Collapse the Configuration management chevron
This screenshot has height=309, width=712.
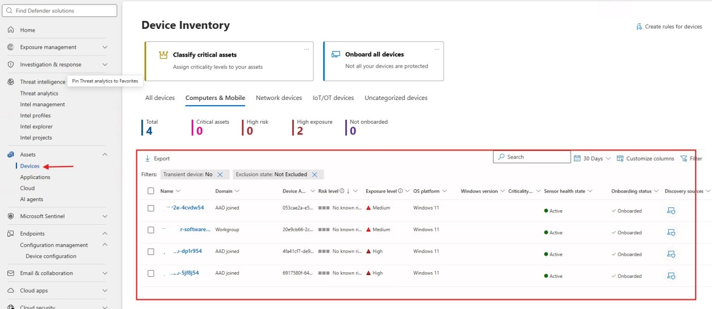click(105, 245)
